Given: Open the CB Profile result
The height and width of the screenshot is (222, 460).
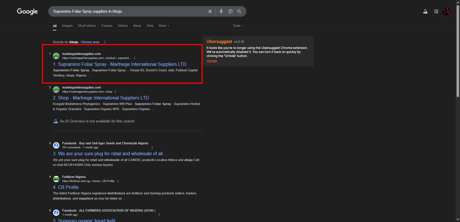Looking at the screenshot, I should click(x=66, y=187).
